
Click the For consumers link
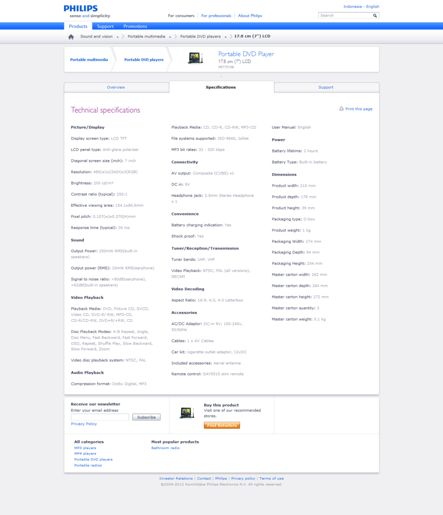[x=181, y=16]
